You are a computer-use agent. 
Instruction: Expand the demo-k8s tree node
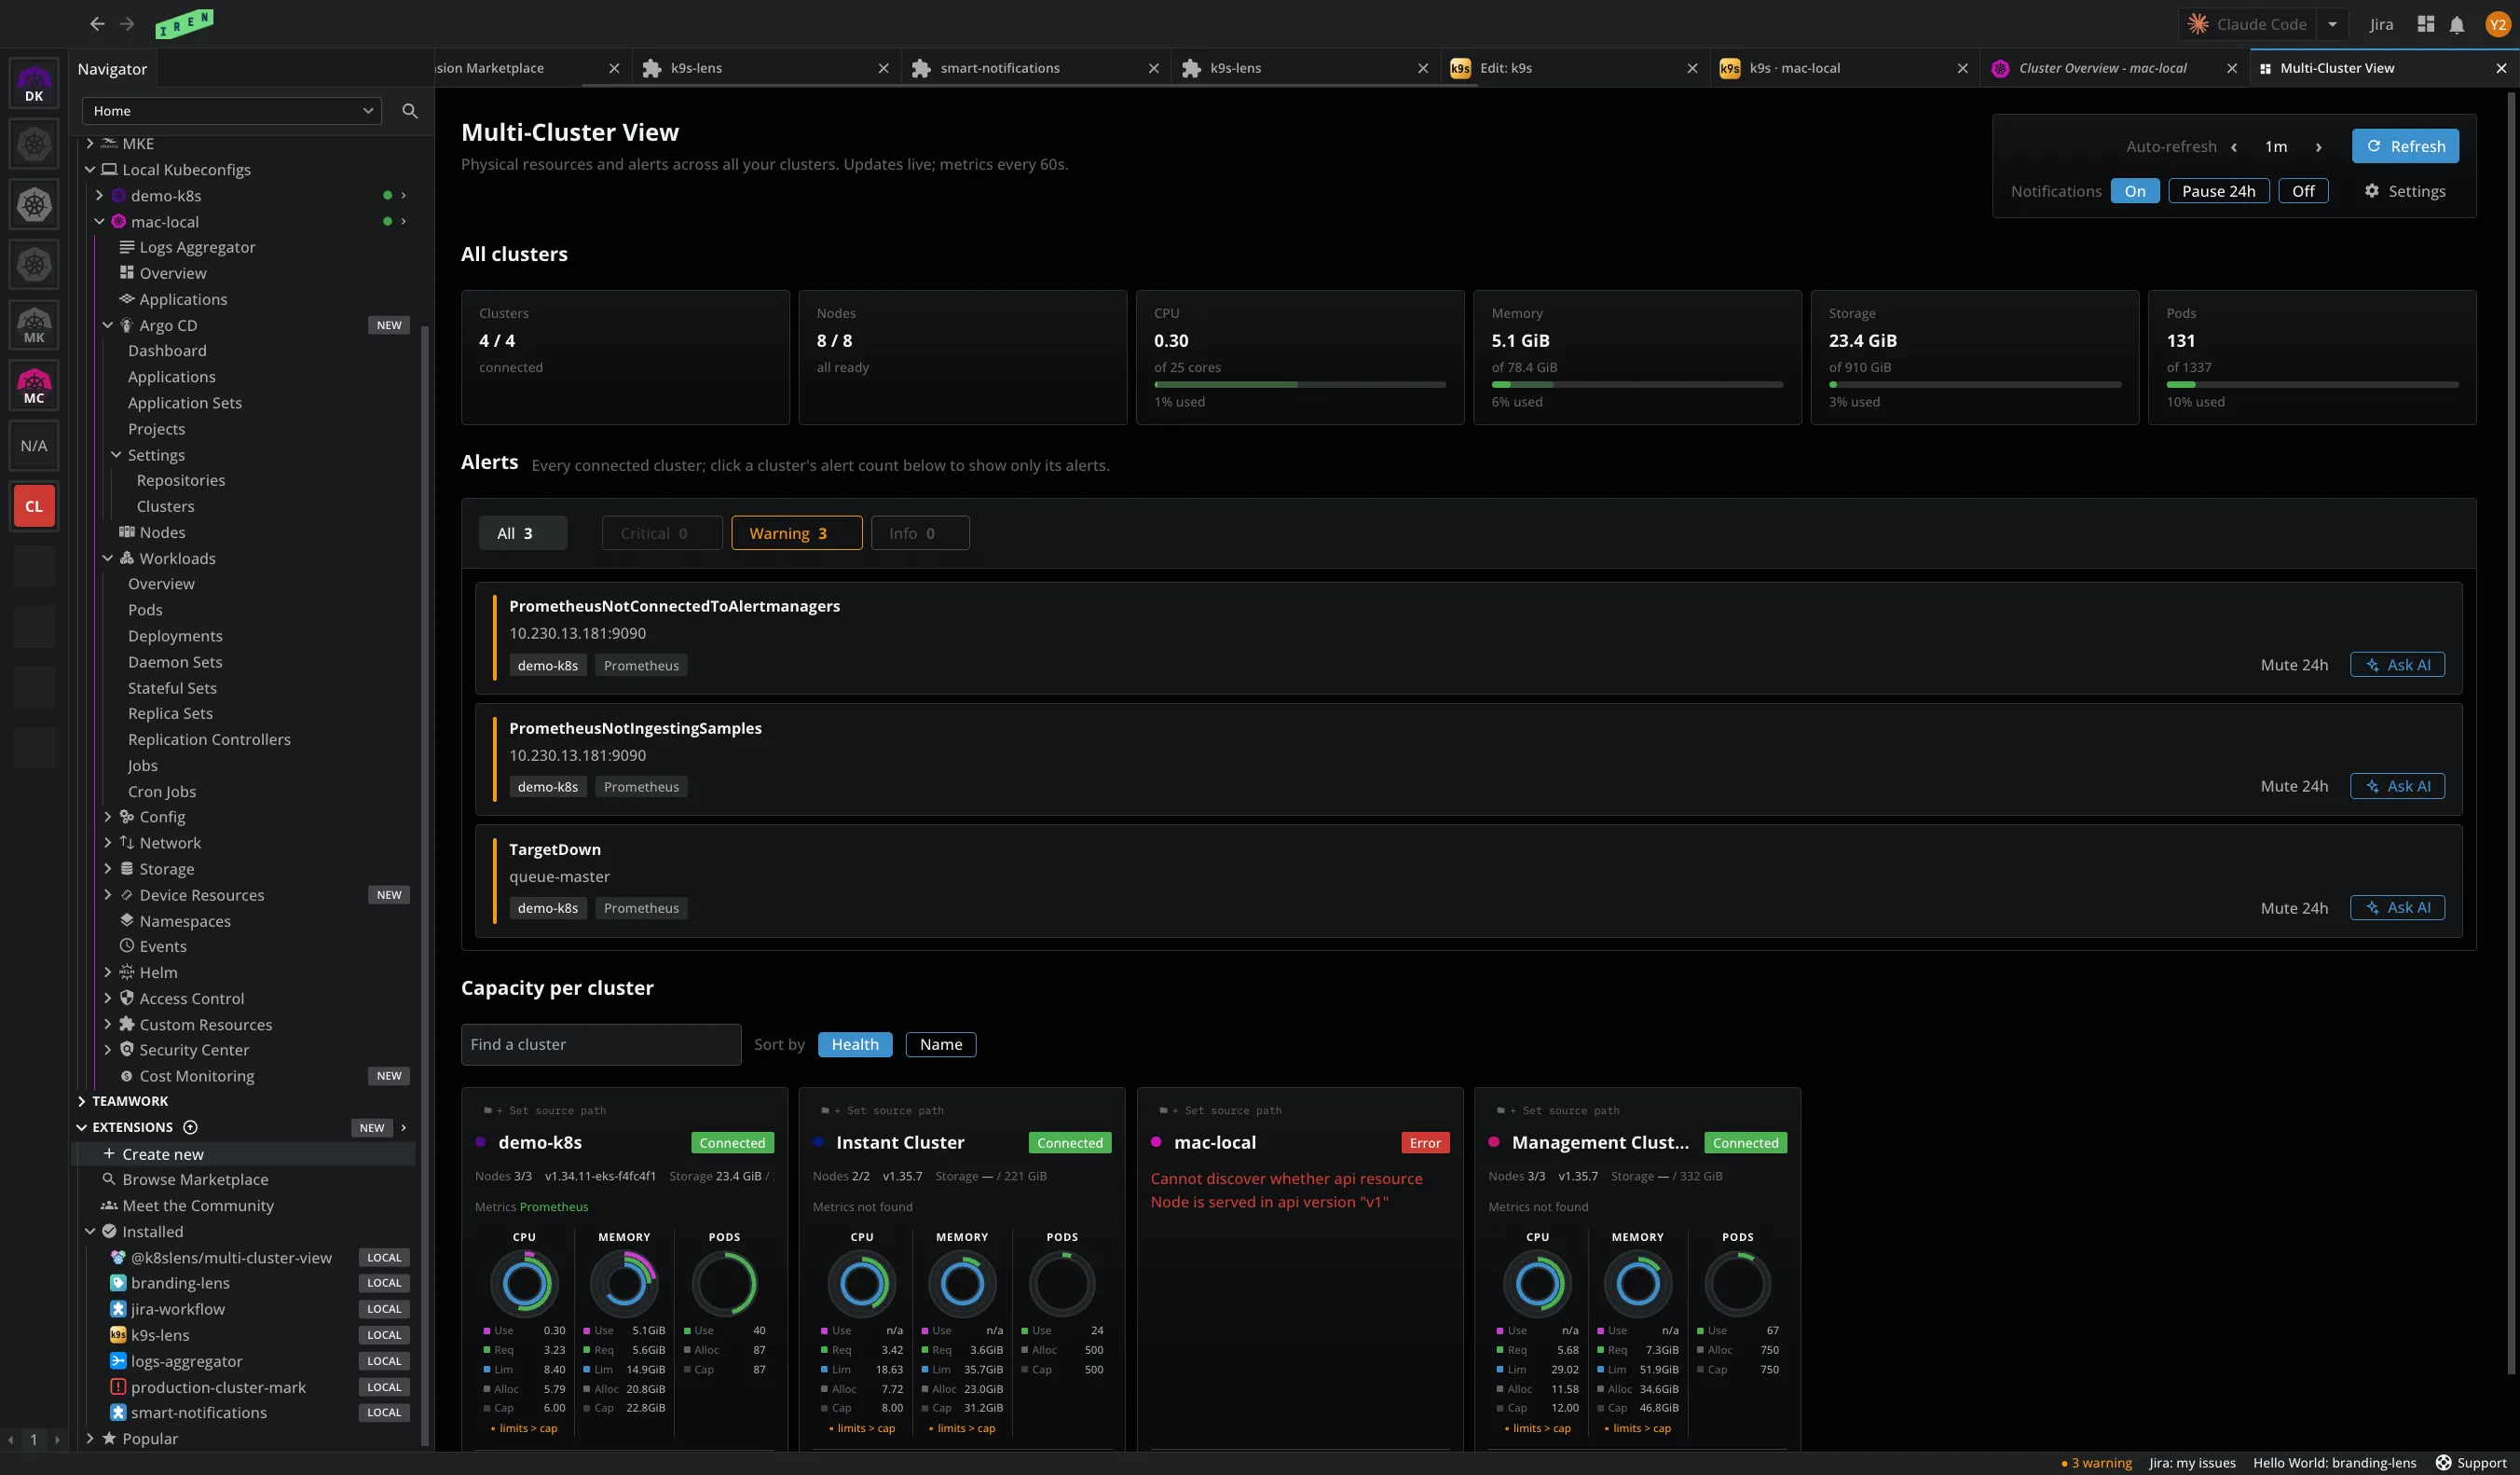point(99,195)
